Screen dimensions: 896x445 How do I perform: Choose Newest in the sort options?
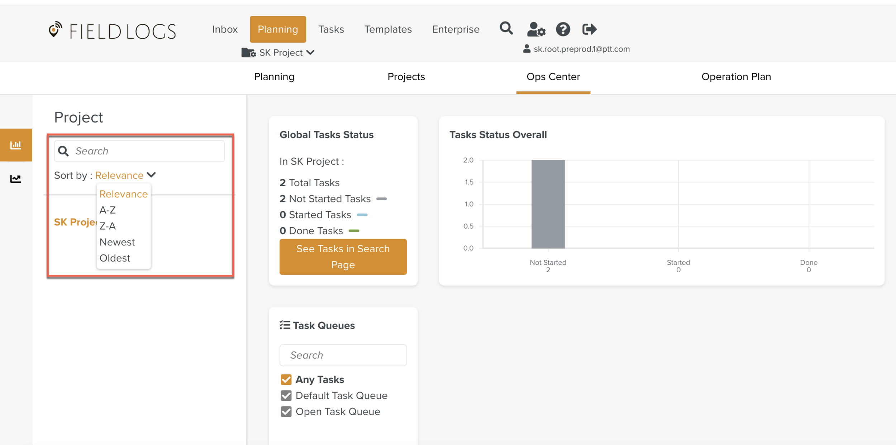coord(117,242)
